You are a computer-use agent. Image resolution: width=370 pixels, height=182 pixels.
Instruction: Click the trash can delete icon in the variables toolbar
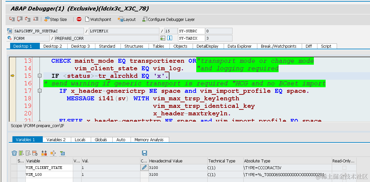click(14, 153)
